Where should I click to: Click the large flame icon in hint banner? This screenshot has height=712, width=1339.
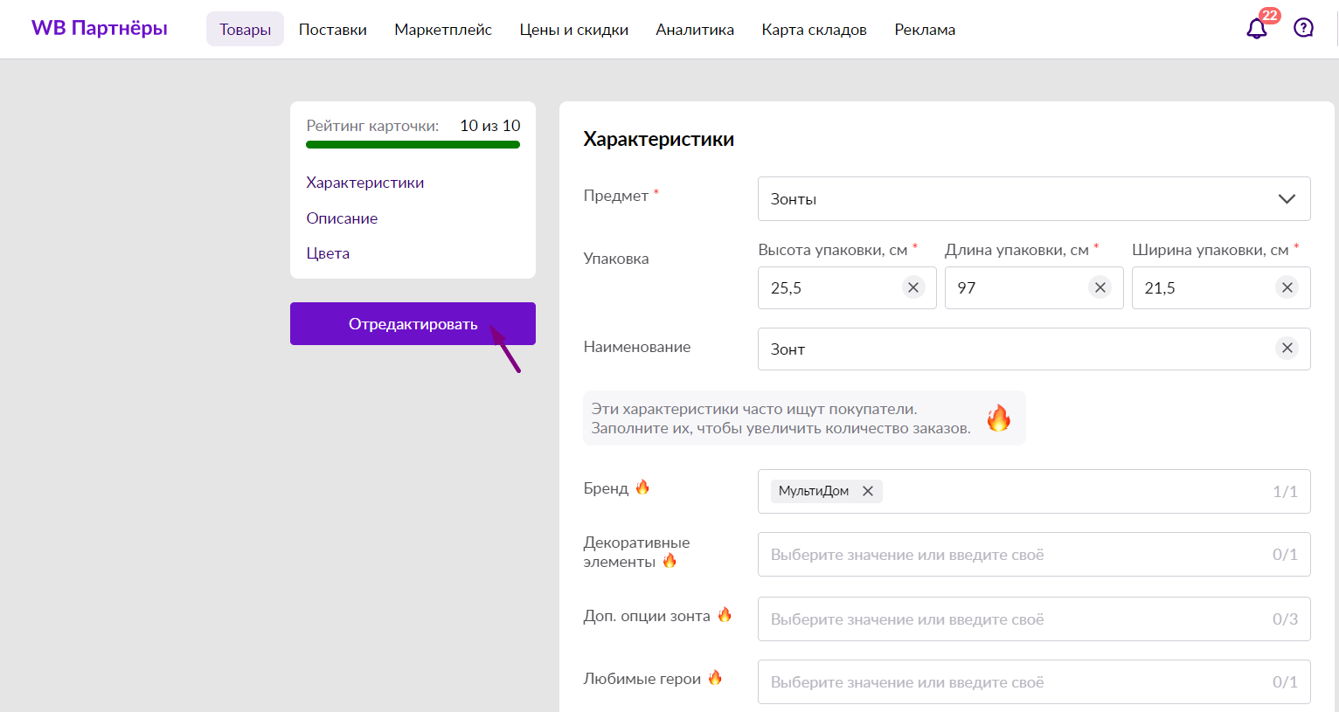[998, 418]
